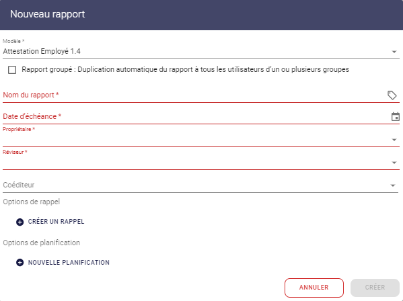Click the Nouvelle planification link
Screen dimensions: 403x301
[x=69, y=263]
